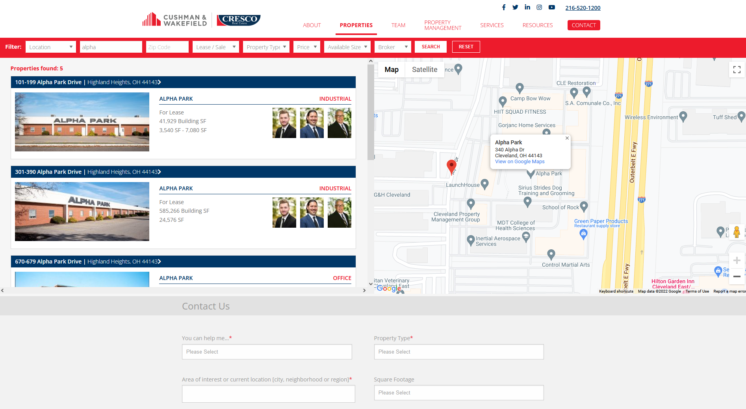This screenshot has width=746, height=409.
Task: Click the Control Martial Arts map pin
Action: pos(551,254)
